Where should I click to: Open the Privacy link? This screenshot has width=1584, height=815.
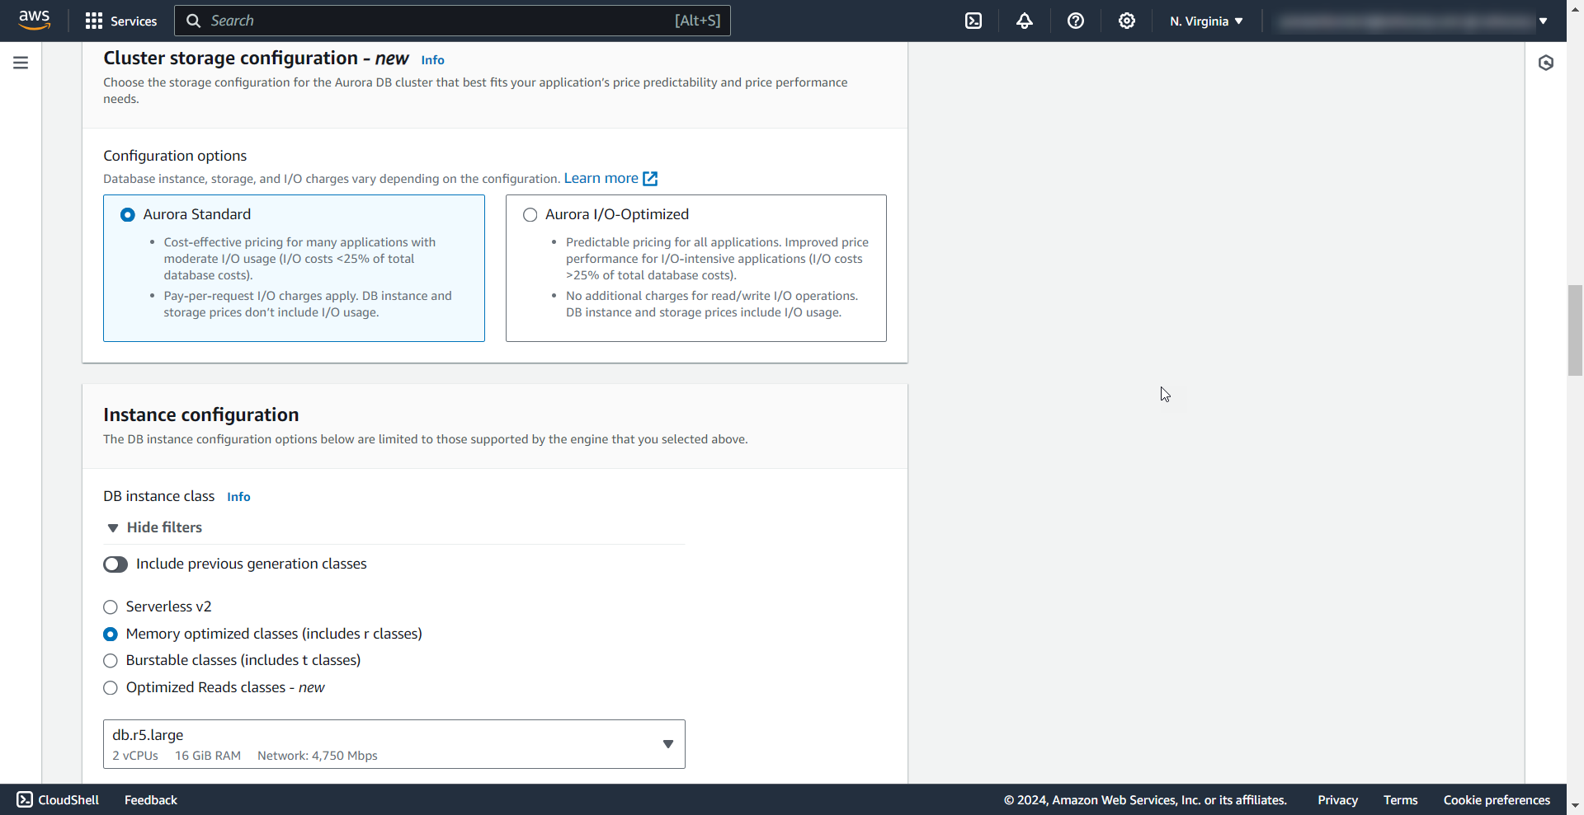(1337, 799)
